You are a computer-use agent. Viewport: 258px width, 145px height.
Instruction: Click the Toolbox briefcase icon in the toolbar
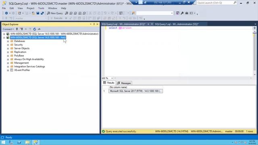(187, 13)
